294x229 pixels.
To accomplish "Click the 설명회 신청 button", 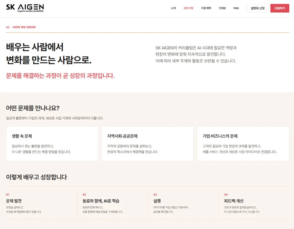I will pyautogui.click(x=258, y=8).
